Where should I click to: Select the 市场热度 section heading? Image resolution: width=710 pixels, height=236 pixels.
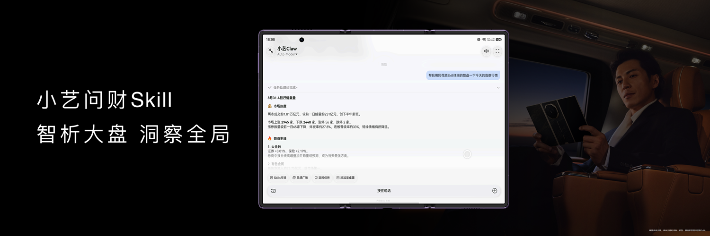click(x=277, y=106)
